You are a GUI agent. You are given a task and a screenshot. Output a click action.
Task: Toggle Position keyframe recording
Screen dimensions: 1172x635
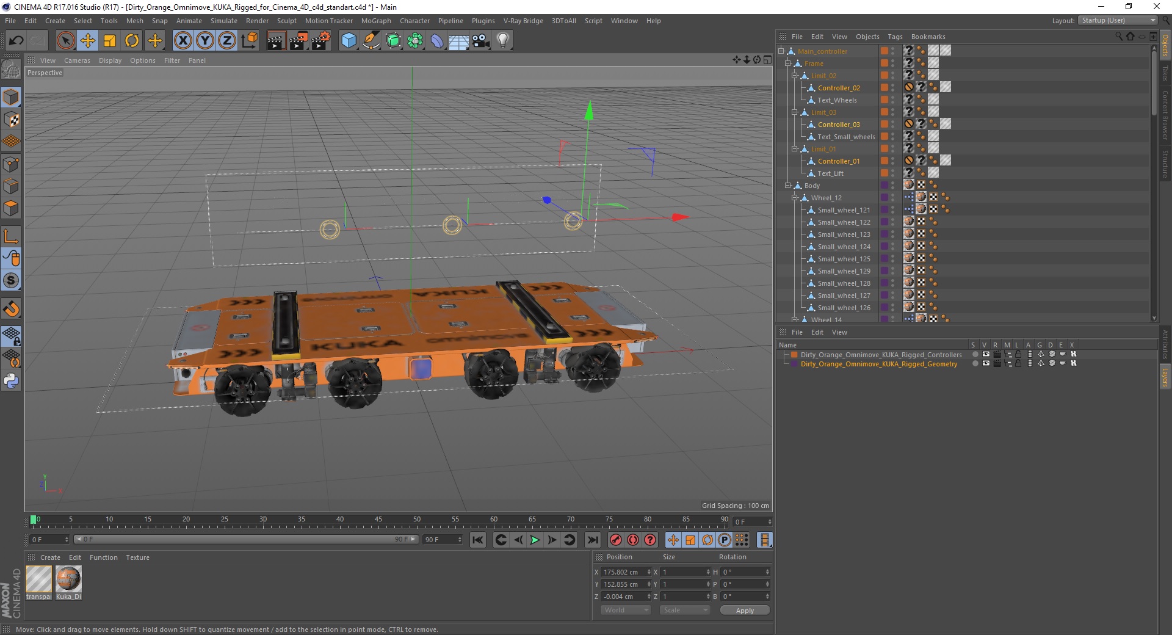tap(673, 540)
